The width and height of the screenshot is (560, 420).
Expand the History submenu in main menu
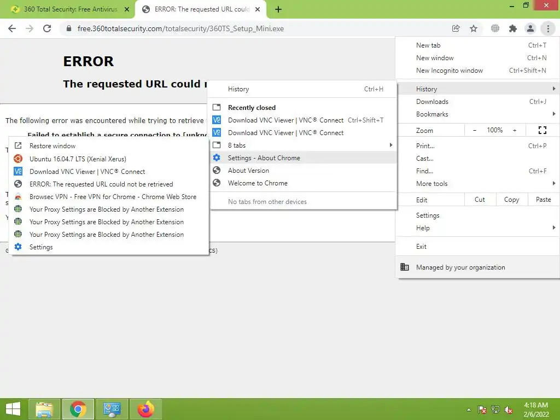click(477, 89)
